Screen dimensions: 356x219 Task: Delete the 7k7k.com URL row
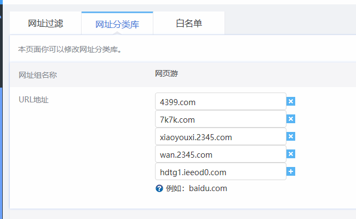(x=291, y=119)
